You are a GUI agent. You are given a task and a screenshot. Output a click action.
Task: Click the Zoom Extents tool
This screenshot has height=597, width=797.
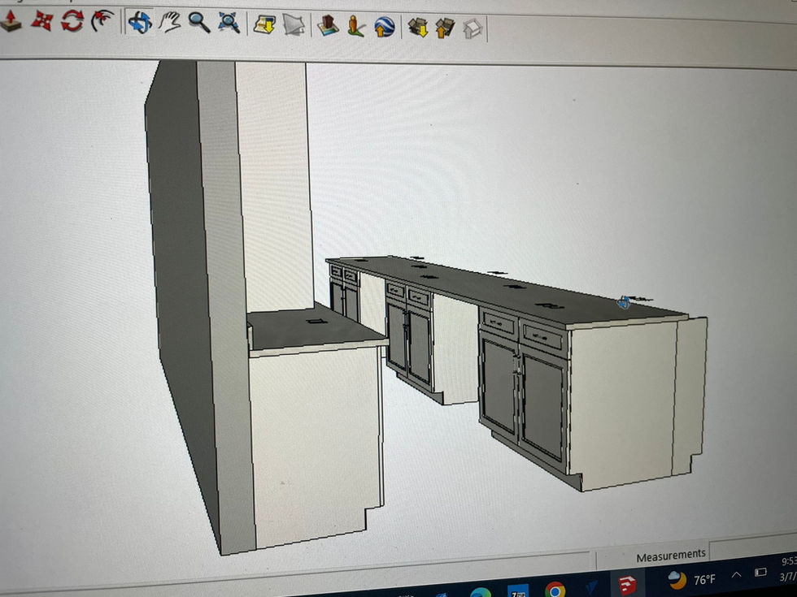(x=229, y=23)
